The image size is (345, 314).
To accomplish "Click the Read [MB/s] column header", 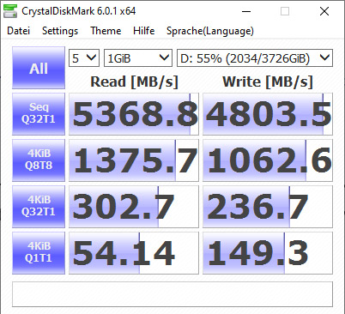I will 134,82.
